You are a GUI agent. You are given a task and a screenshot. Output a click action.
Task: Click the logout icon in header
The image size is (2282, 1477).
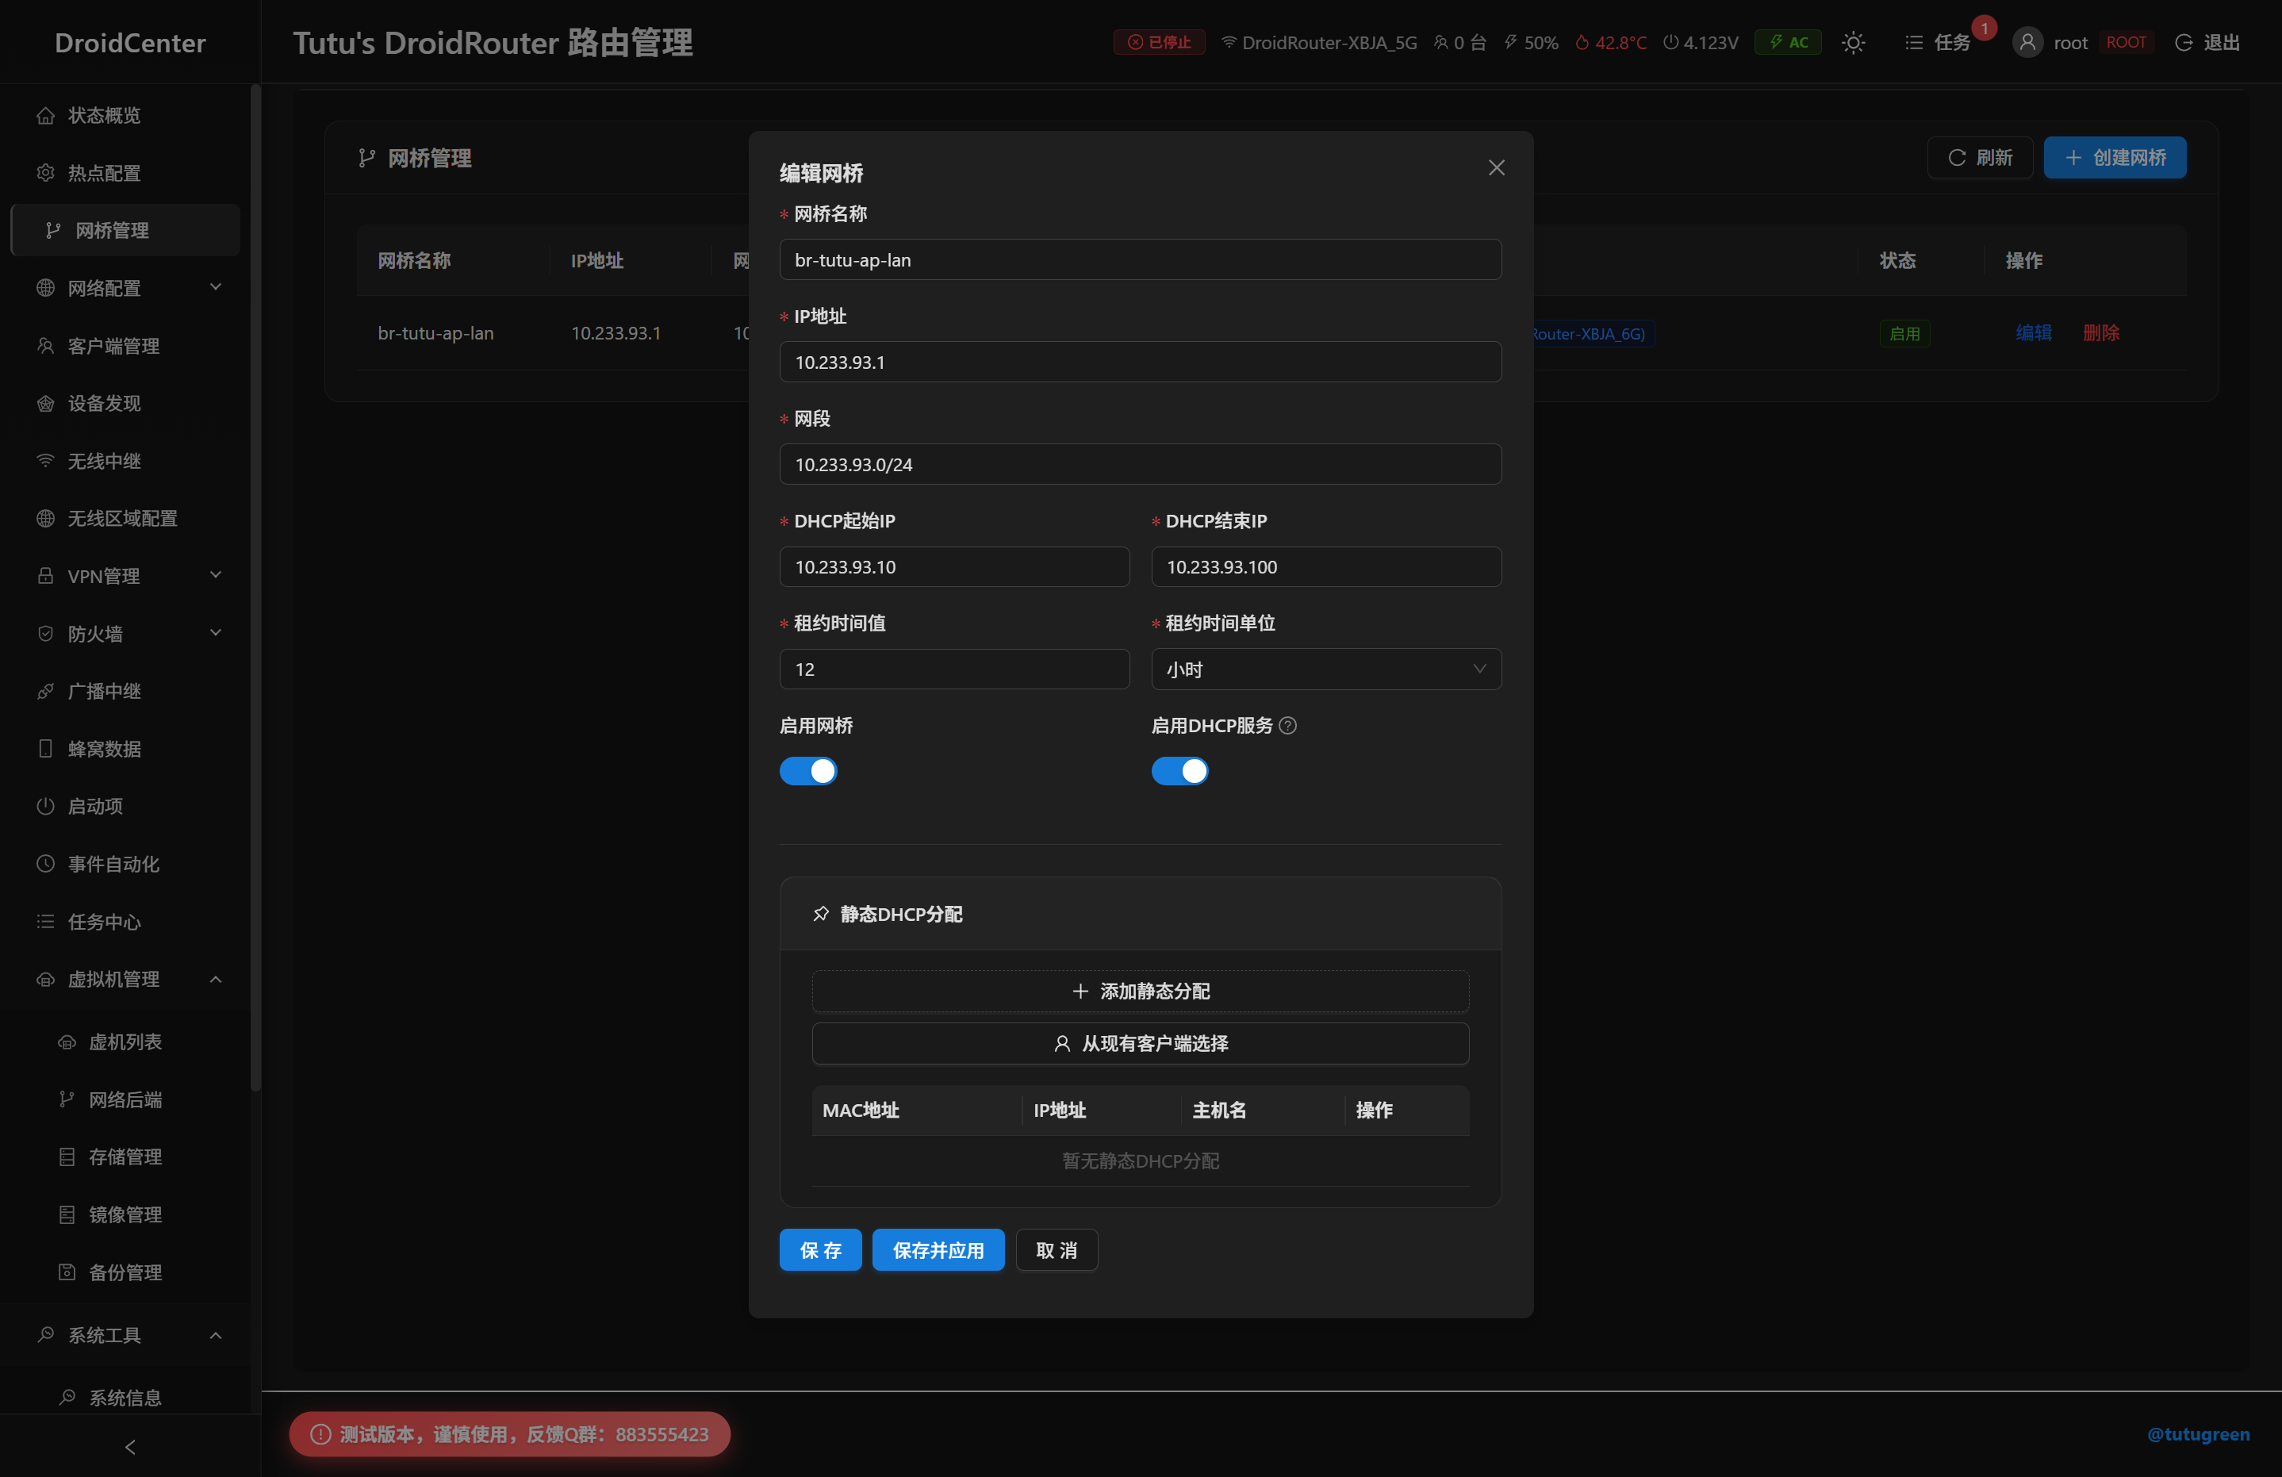click(x=2183, y=42)
